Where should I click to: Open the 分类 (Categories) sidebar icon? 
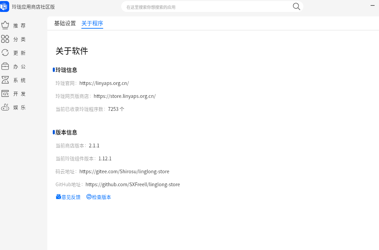pos(5,39)
